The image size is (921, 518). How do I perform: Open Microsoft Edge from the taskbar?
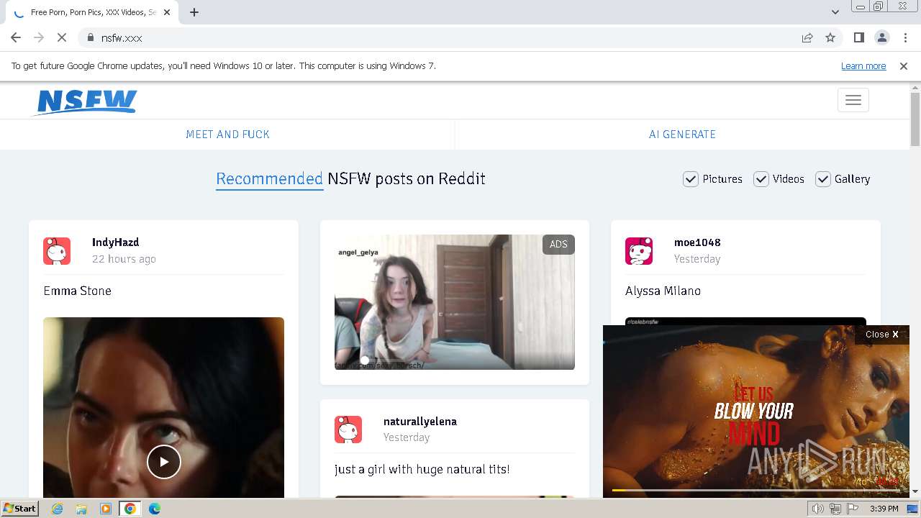click(155, 509)
